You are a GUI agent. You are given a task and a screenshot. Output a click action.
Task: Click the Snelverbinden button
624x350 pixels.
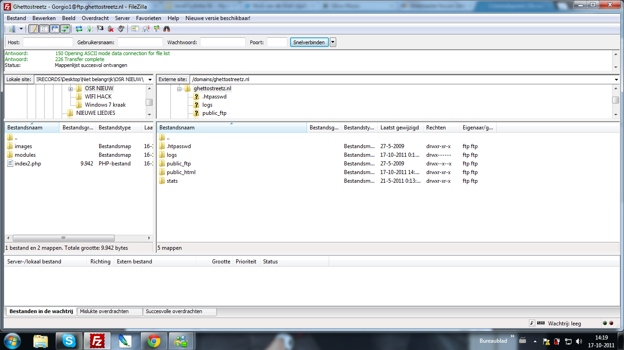coord(309,42)
